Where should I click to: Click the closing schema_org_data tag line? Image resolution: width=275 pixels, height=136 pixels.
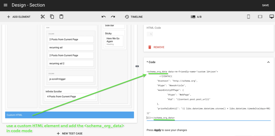pos(161,118)
